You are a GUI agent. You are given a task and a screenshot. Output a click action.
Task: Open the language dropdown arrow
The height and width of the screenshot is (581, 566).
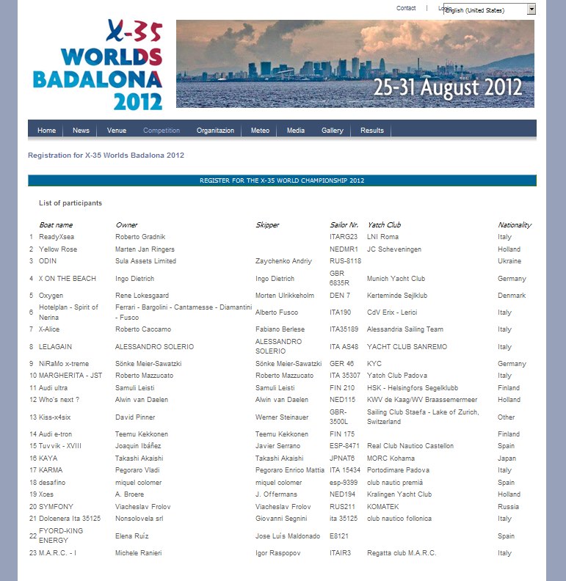(531, 10)
